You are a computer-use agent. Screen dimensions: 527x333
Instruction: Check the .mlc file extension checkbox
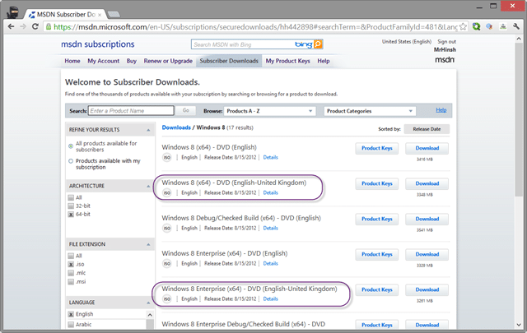(71, 273)
